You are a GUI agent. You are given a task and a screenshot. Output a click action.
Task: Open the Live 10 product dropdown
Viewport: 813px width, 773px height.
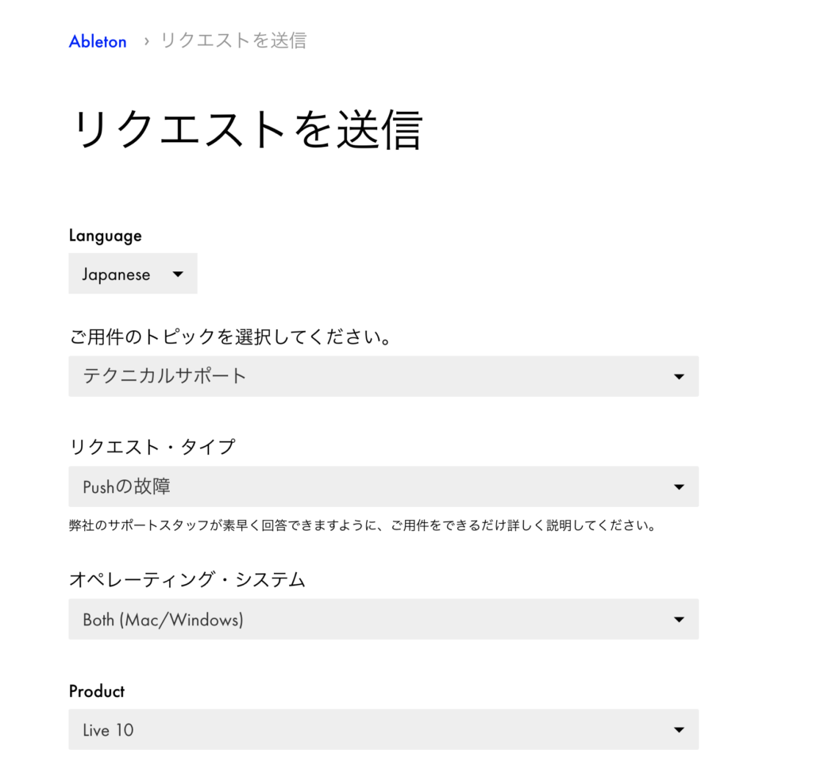(x=383, y=729)
